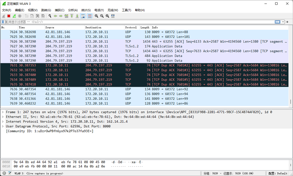Expand the Ethernet II details row
Image resolution: width=293 pixels, height=176 pixels.
(3, 117)
